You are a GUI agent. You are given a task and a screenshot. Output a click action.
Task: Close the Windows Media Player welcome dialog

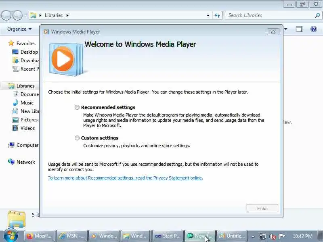273,32
